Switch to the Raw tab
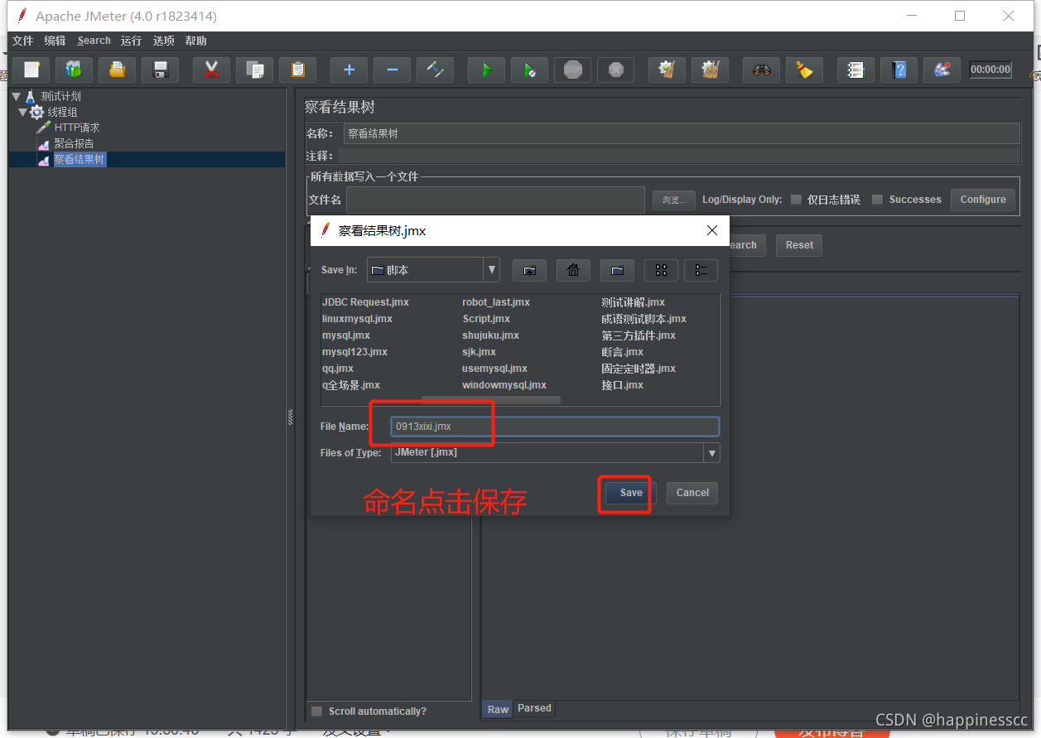This screenshot has width=1041, height=738. click(498, 709)
